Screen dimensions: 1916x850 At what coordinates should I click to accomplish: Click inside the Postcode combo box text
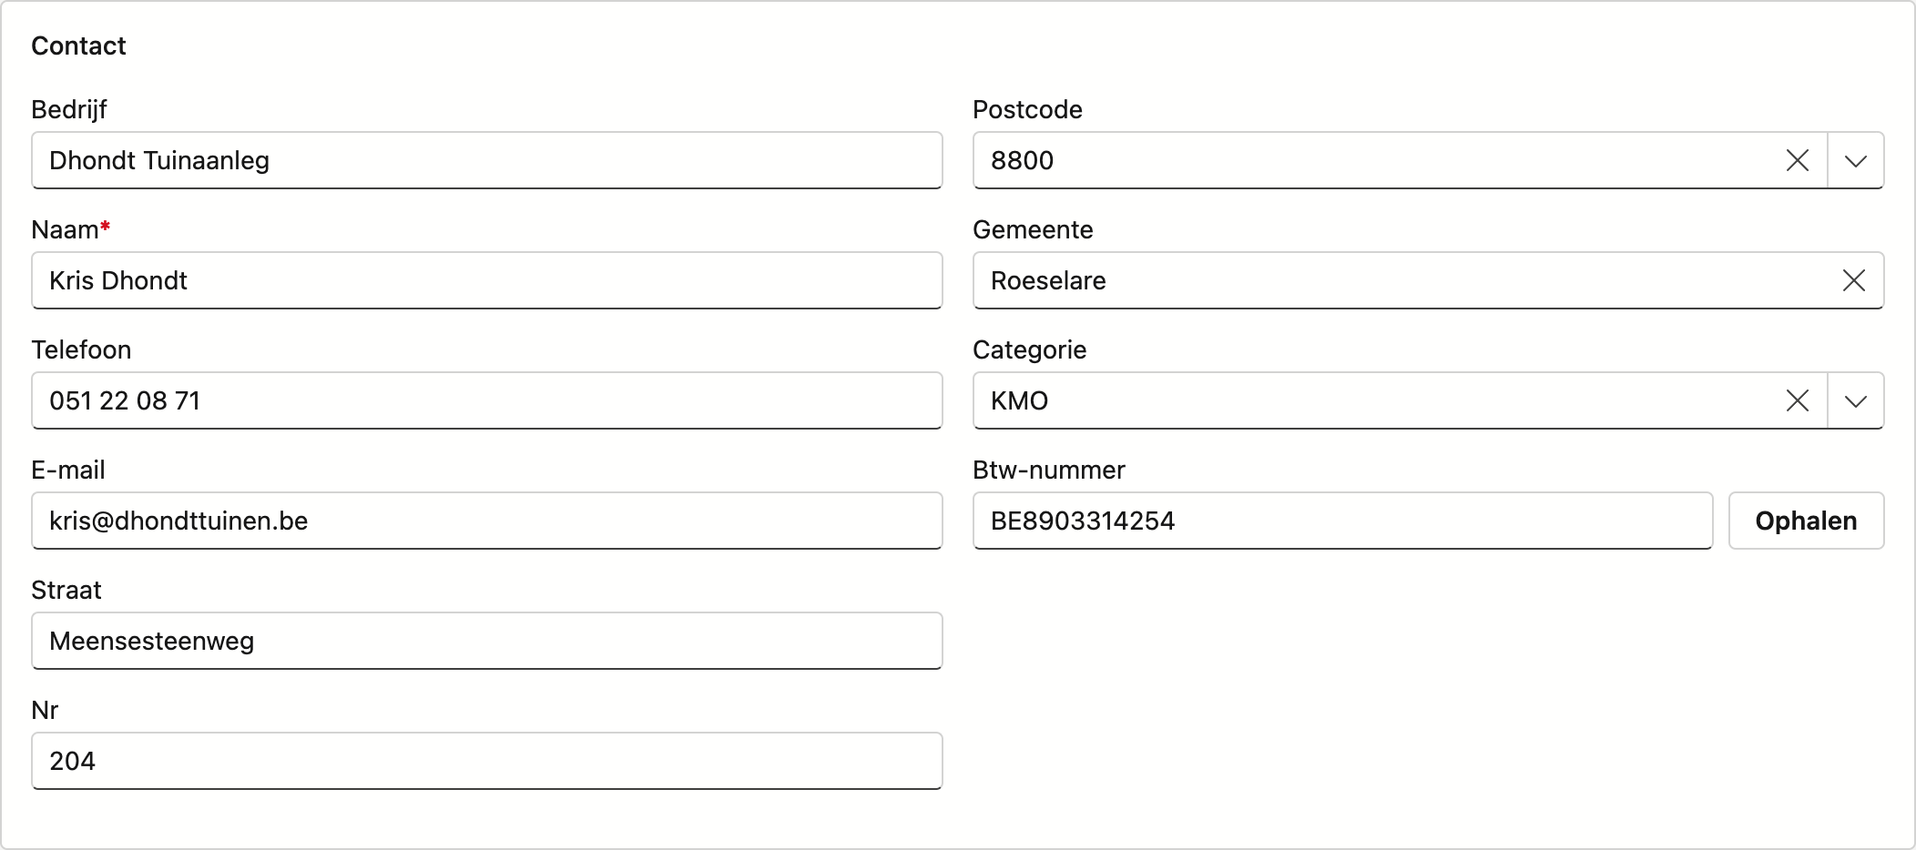[x=1375, y=160]
